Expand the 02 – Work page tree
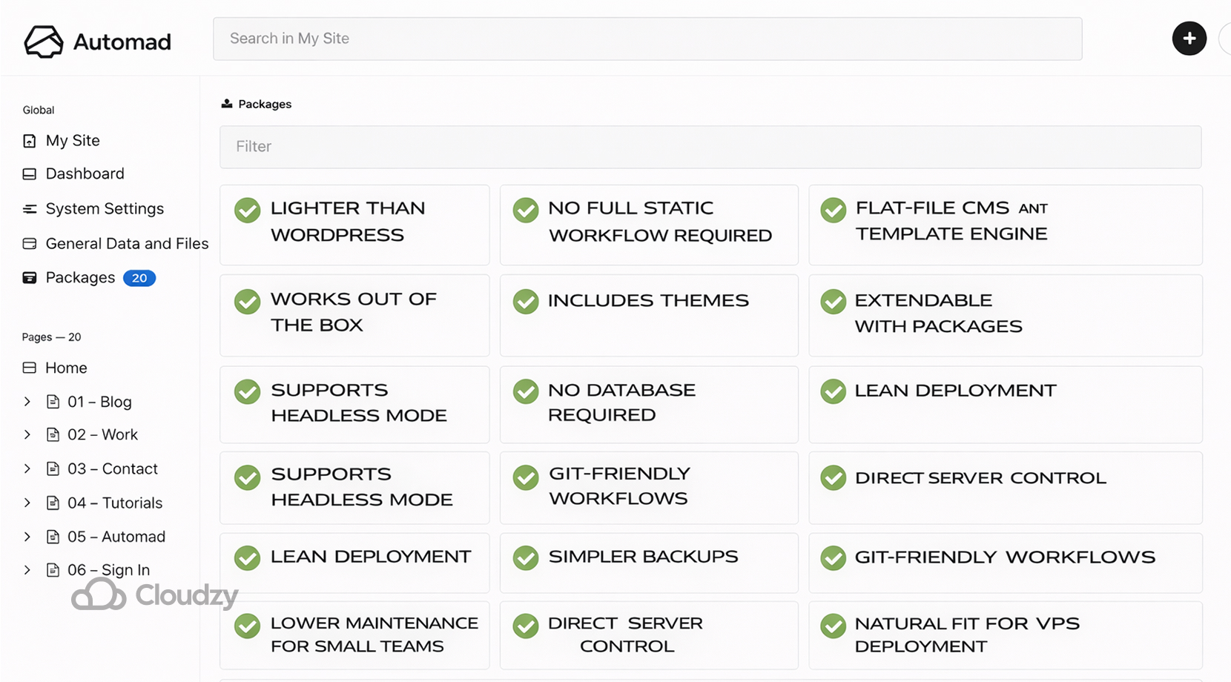The width and height of the screenshot is (1231, 682). (27, 434)
